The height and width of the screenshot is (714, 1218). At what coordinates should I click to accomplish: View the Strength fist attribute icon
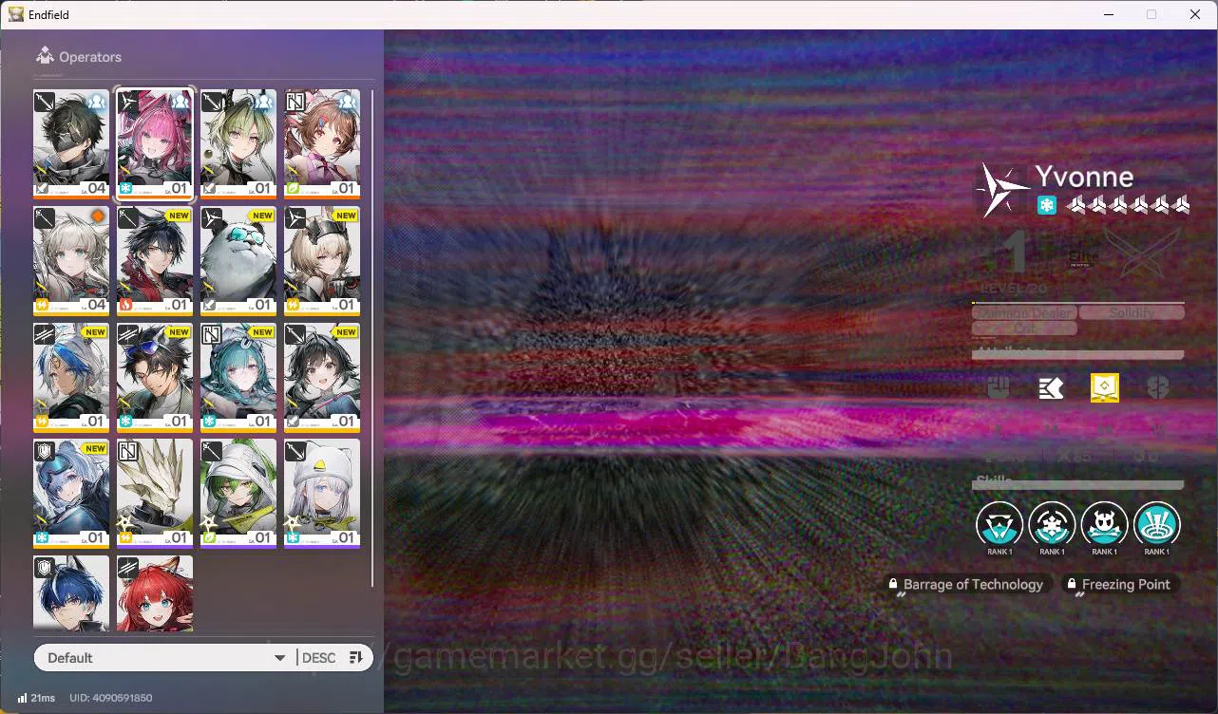coord(998,387)
